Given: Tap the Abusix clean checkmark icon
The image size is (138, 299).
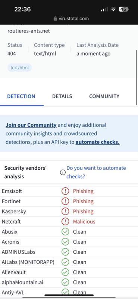Looking at the screenshot, I should (65, 232).
